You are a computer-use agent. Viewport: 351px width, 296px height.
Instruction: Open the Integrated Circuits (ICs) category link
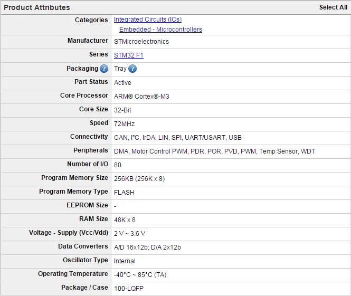click(148, 20)
